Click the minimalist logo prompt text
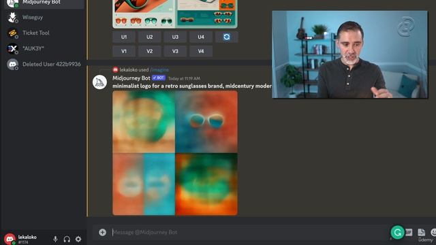The image size is (436, 245). coord(192,86)
